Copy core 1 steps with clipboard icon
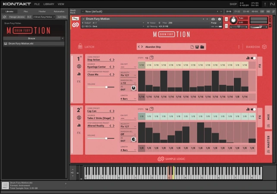 [x=151, y=58]
